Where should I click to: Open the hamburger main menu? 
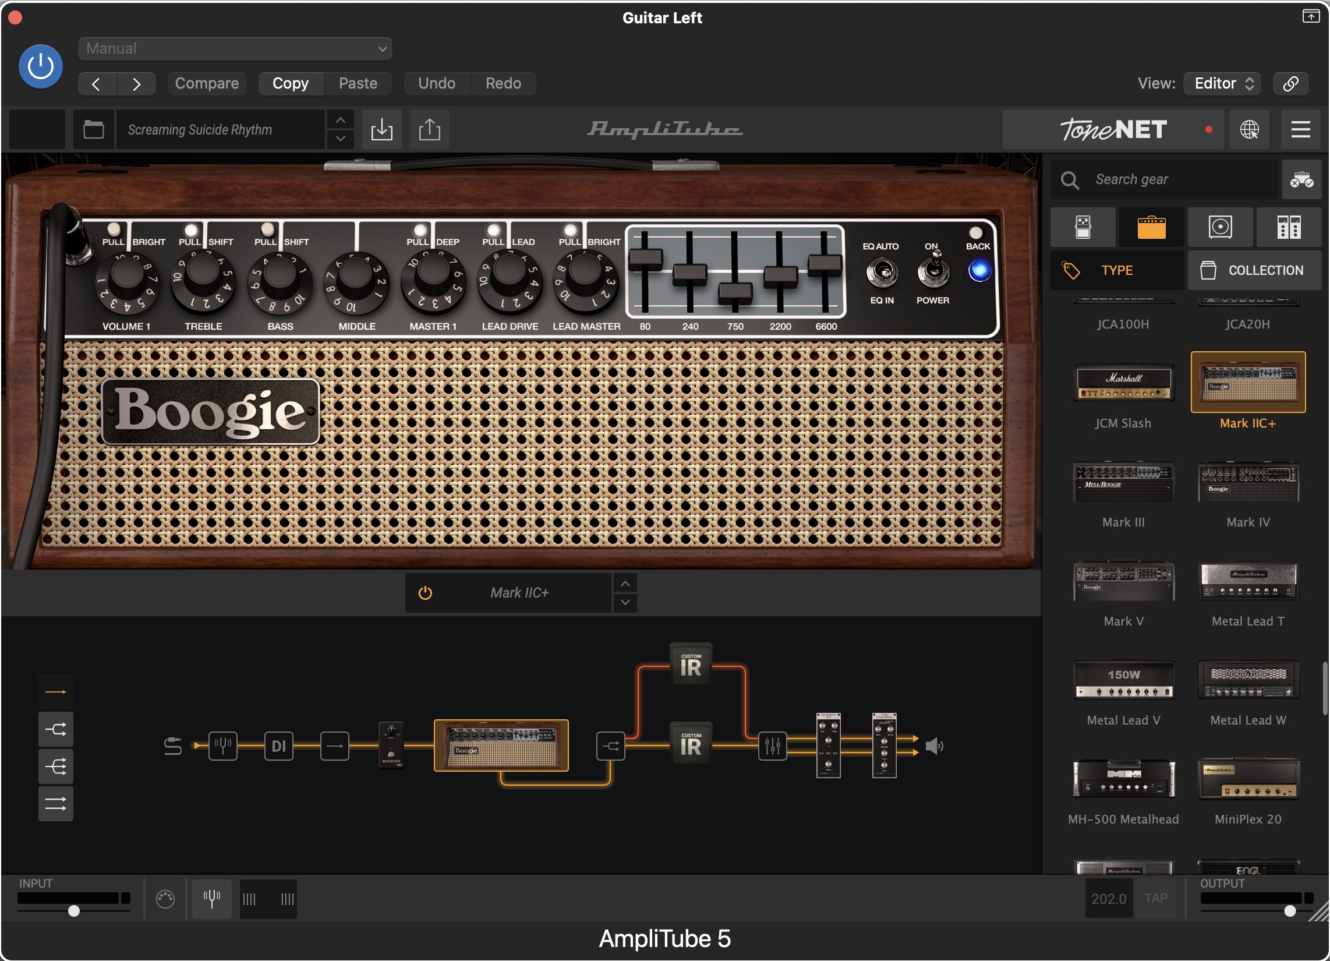[1300, 129]
